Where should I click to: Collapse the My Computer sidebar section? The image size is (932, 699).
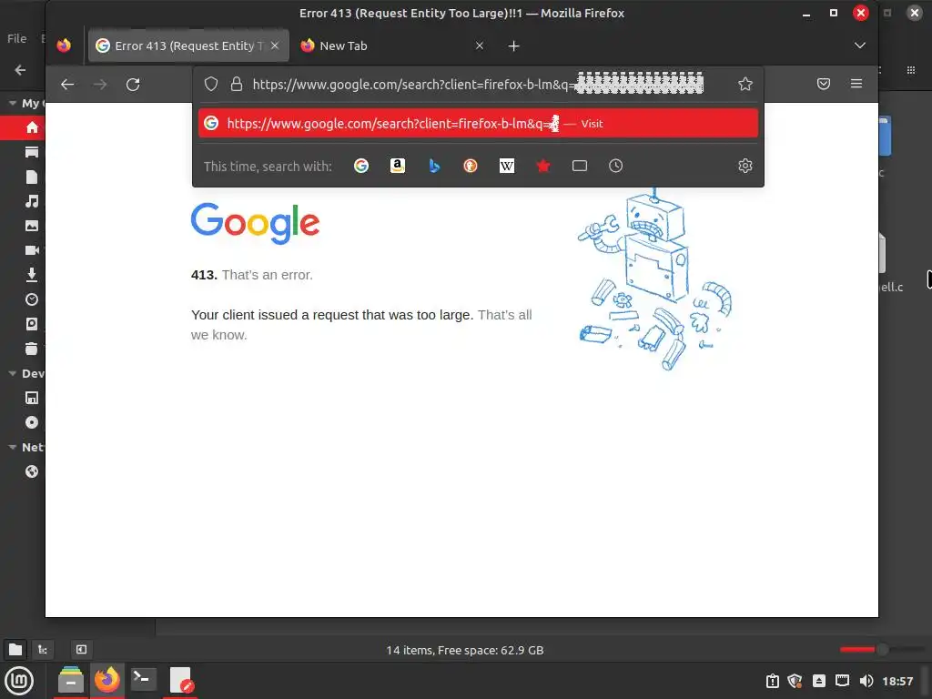[x=12, y=104]
